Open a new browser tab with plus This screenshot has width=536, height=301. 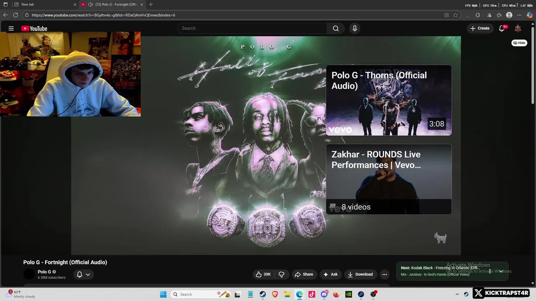(151, 5)
